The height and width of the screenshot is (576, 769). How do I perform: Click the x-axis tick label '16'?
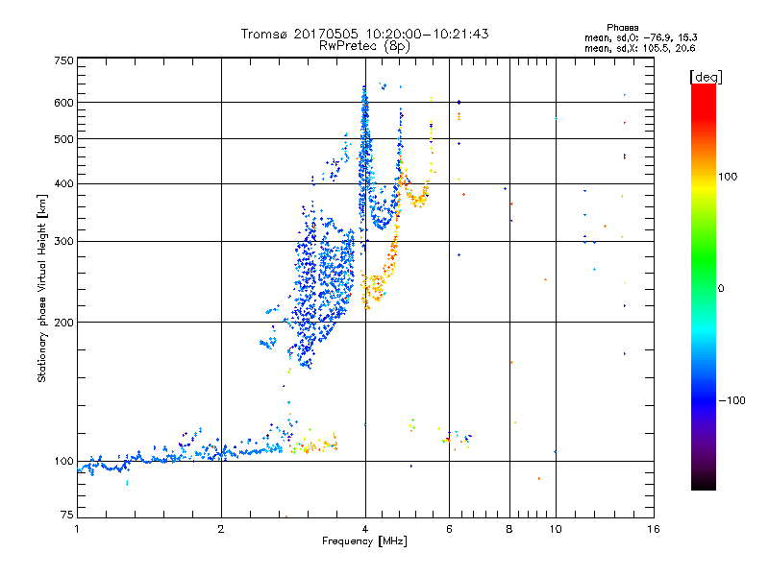point(654,529)
